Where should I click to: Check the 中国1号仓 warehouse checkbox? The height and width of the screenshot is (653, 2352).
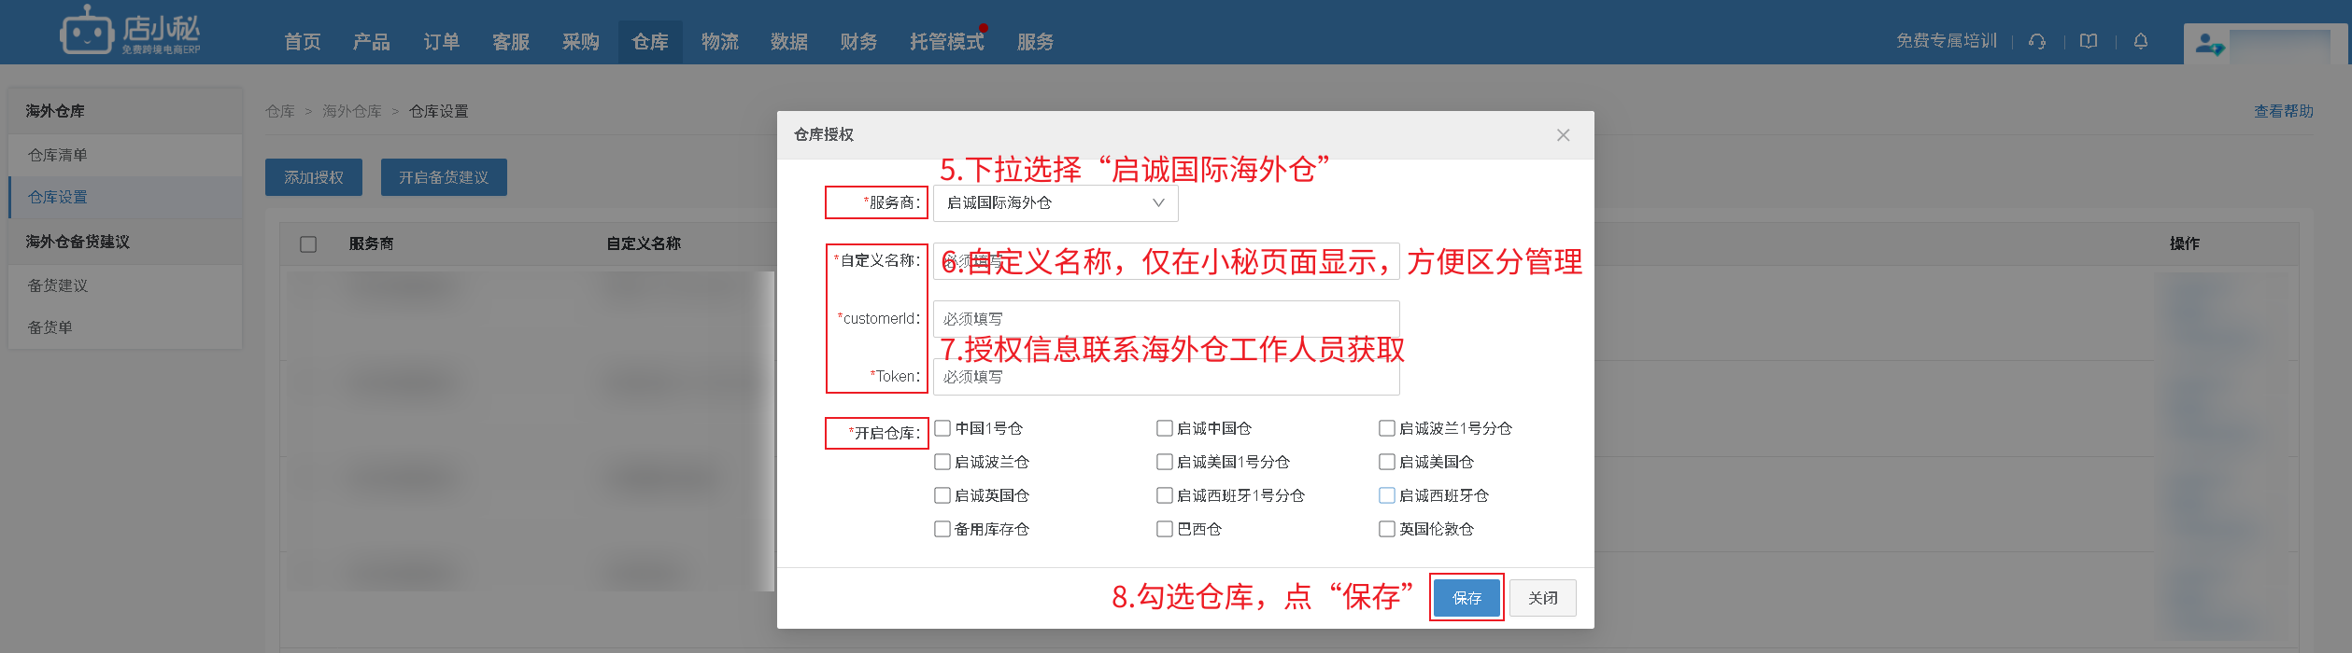pyautogui.click(x=942, y=428)
